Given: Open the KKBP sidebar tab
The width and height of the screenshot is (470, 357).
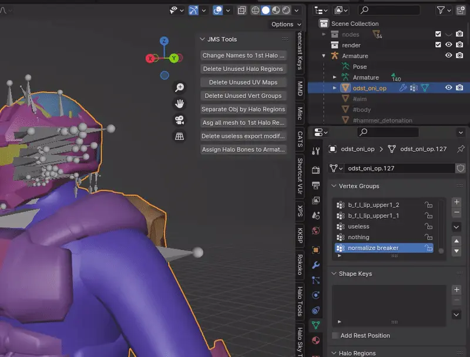Looking at the screenshot, I should click(x=300, y=236).
